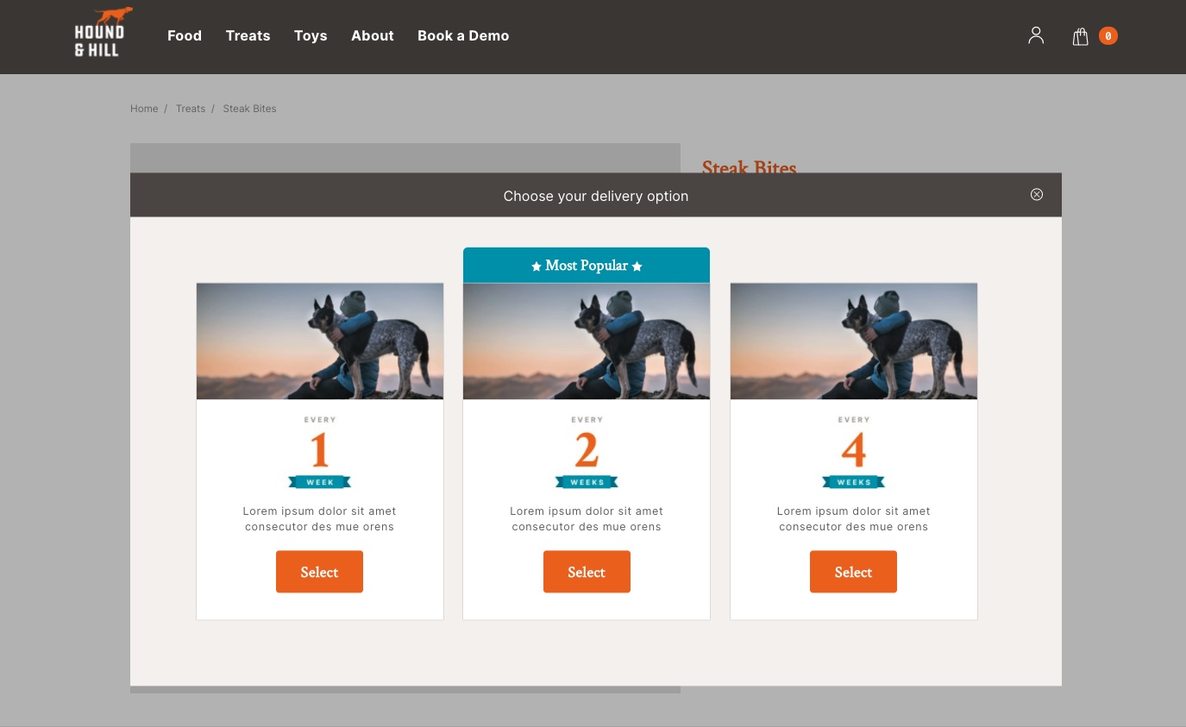
Task: Click the 1 week card dog photo
Action: (x=320, y=342)
